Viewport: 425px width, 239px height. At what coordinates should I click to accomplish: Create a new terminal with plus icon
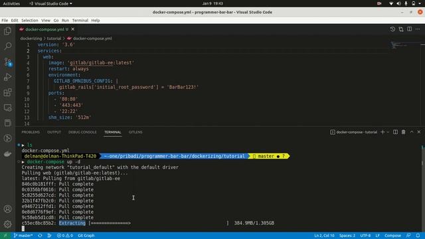click(382, 132)
